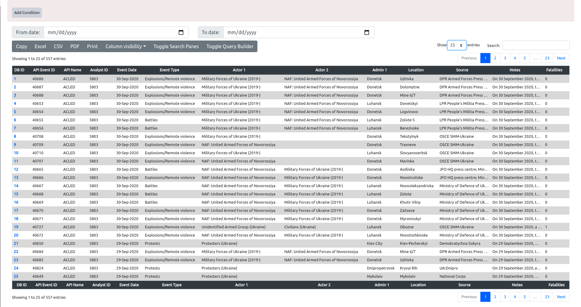
Task: Click 'Kiev City' admin cell
Action: tap(375, 243)
